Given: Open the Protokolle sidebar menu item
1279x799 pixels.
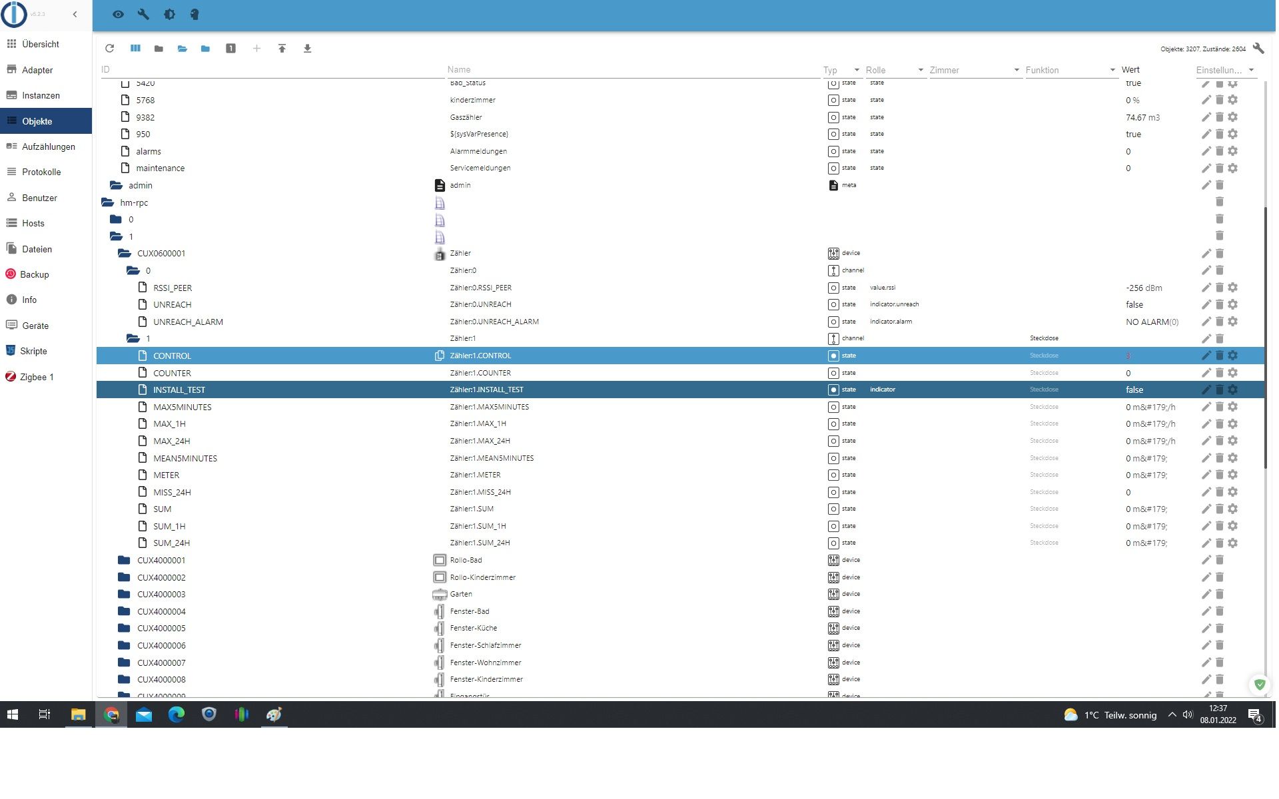Looking at the screenshot, I should tap(41, 172).
